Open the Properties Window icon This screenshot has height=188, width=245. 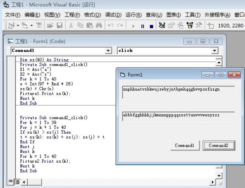[x=171, y=25]
